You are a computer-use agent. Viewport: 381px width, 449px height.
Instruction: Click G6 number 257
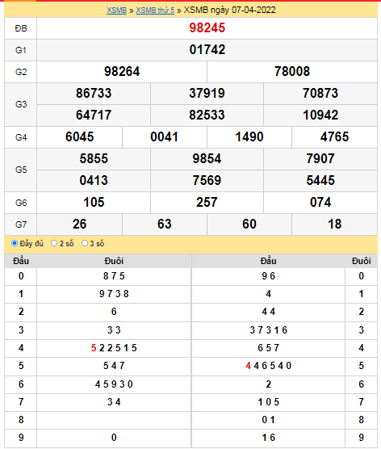(207, 203)
